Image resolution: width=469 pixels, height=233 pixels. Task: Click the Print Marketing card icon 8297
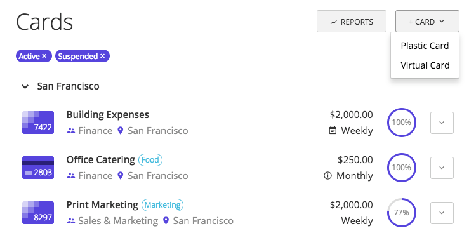point(38,213)
